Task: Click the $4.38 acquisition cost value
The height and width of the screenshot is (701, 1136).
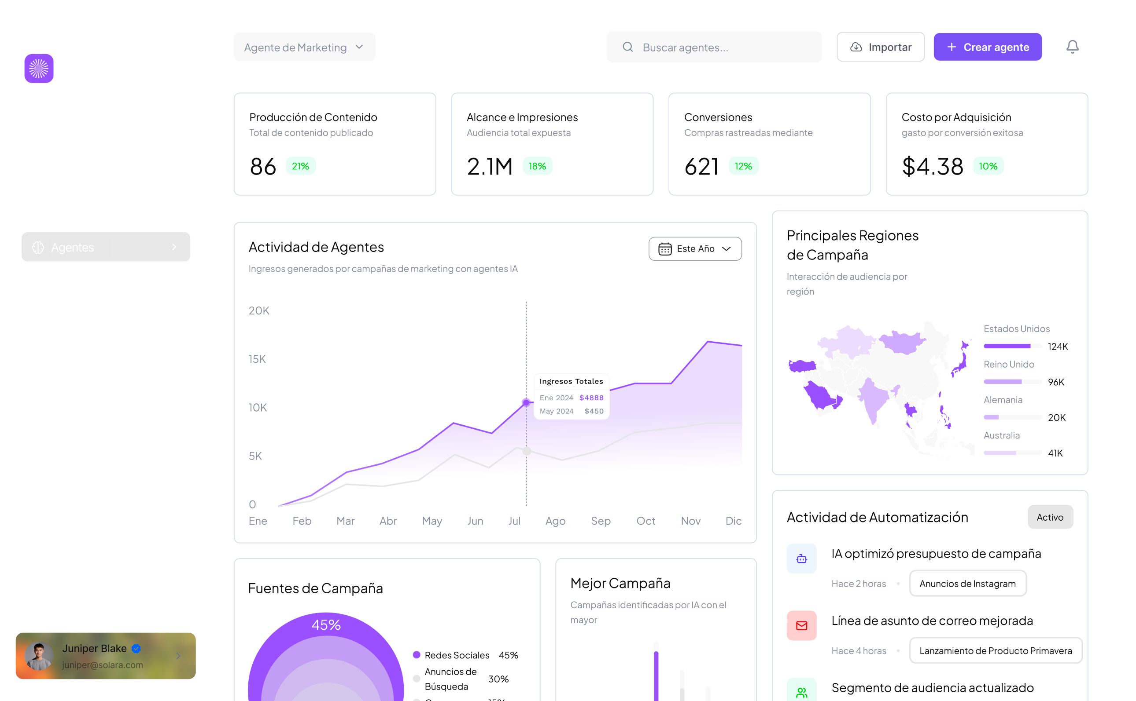Action: click(x=933, y=166)
